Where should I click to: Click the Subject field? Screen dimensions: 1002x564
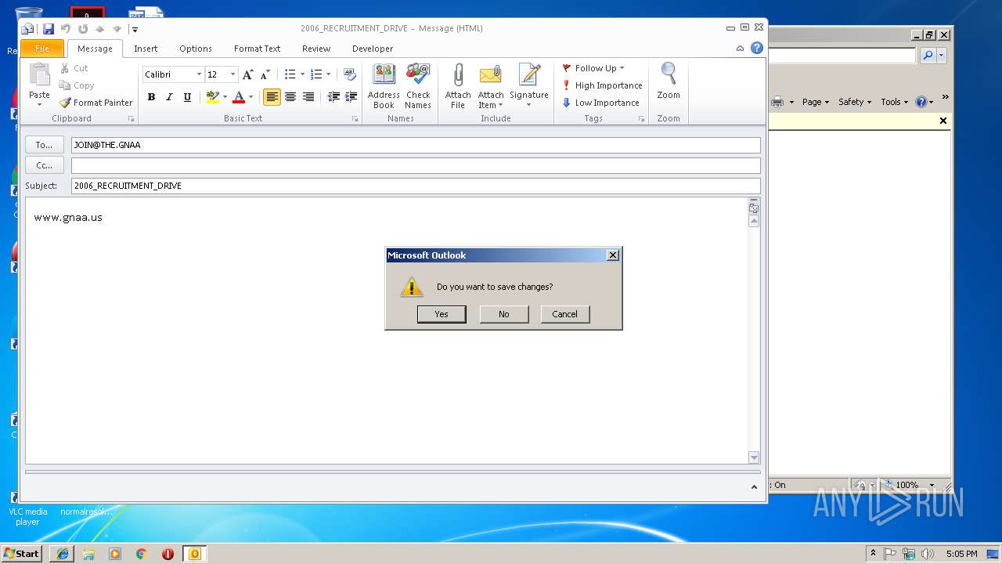(x=416, y=186)
